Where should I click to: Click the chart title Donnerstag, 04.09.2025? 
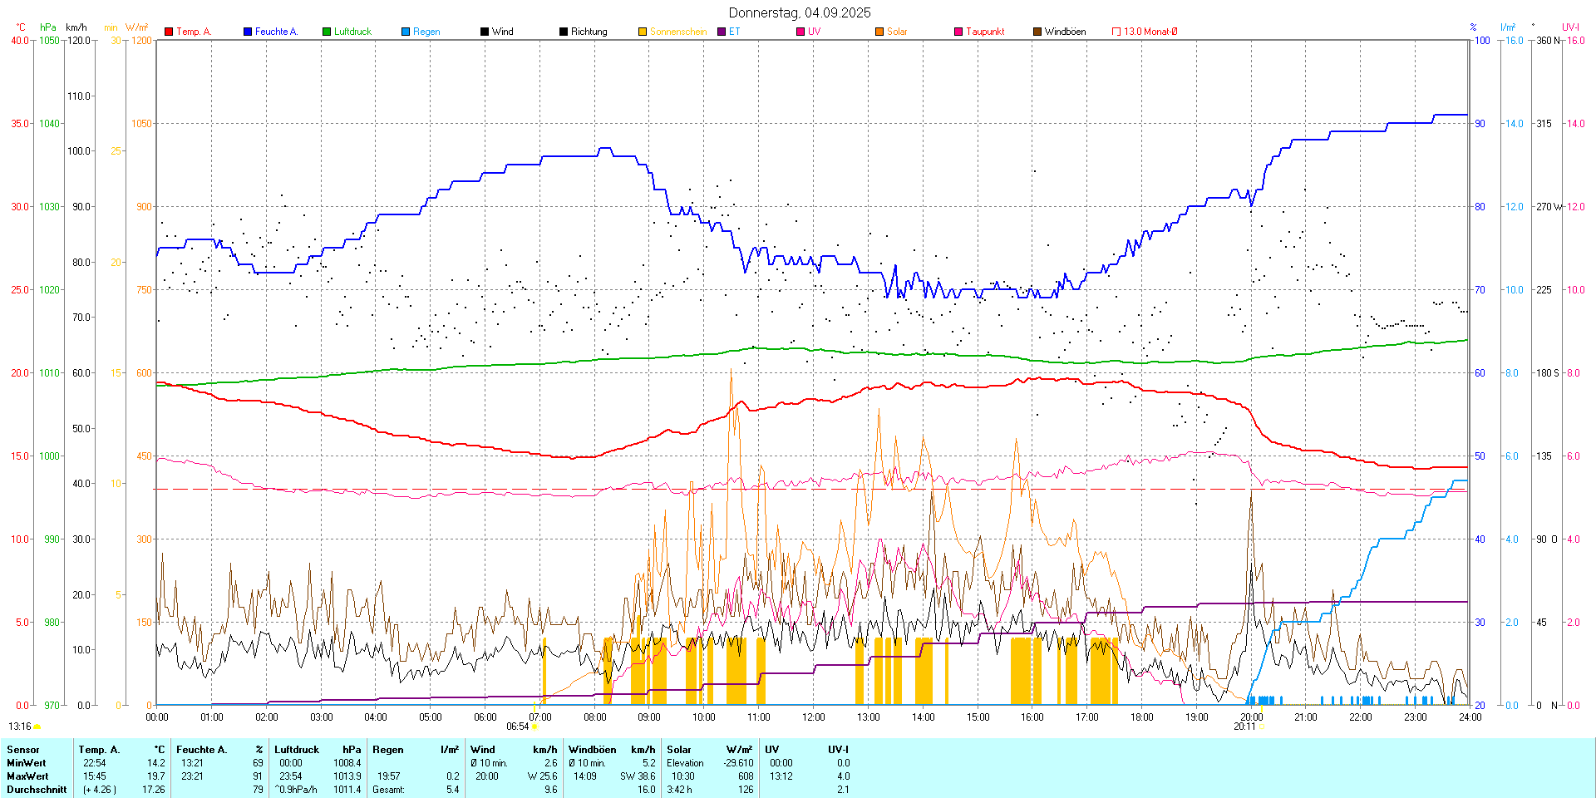tap(800, 12)
